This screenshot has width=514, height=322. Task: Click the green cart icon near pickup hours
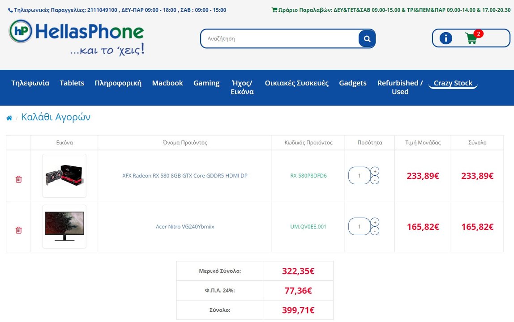(274, 10)
